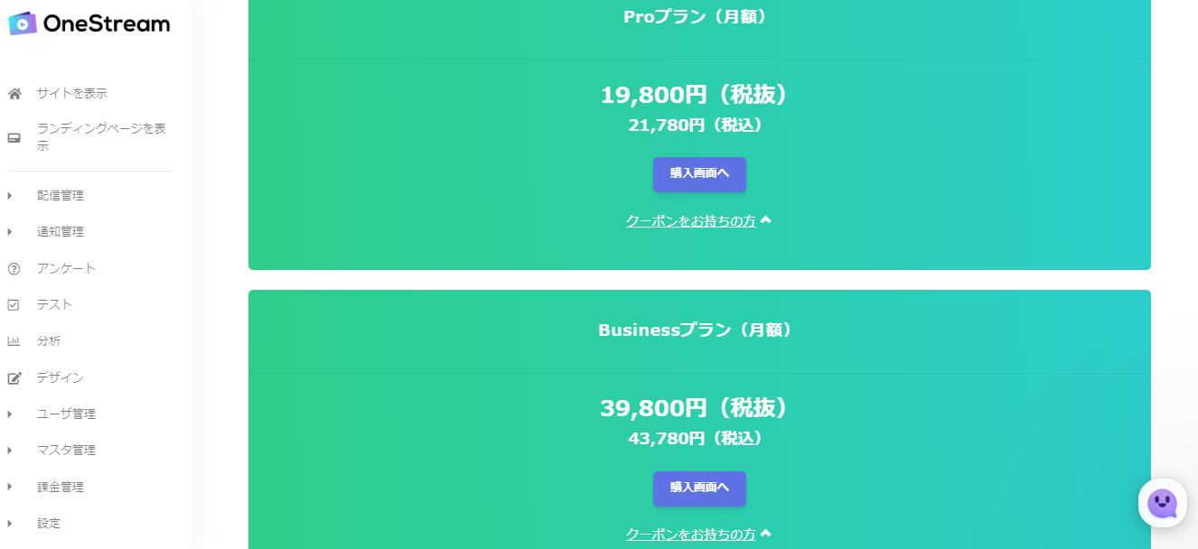
Task: Toggle coupon link under the Business plan
Action: click(x=698, y=534)
